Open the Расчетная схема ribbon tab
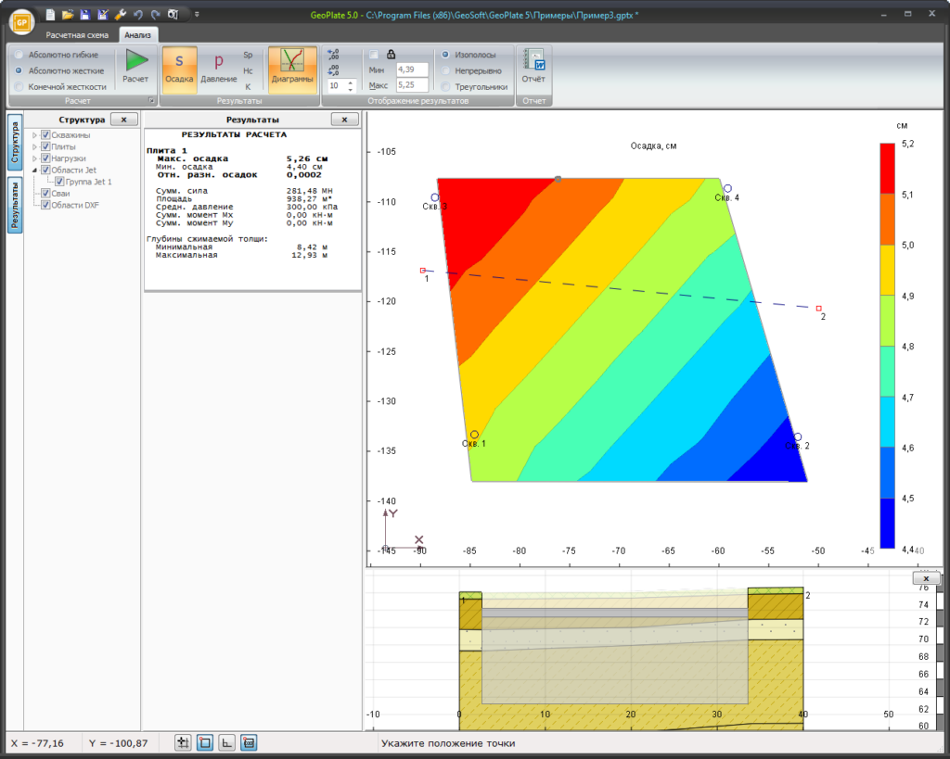This screenshot has width=950, height=759. pos(77,34)
